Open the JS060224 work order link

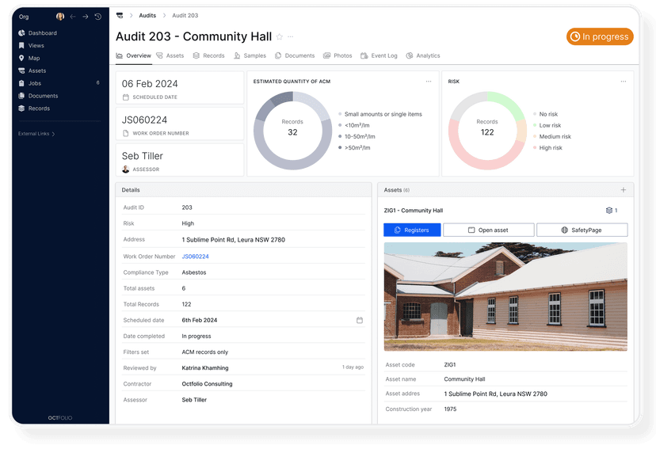(x=196, y=257)
